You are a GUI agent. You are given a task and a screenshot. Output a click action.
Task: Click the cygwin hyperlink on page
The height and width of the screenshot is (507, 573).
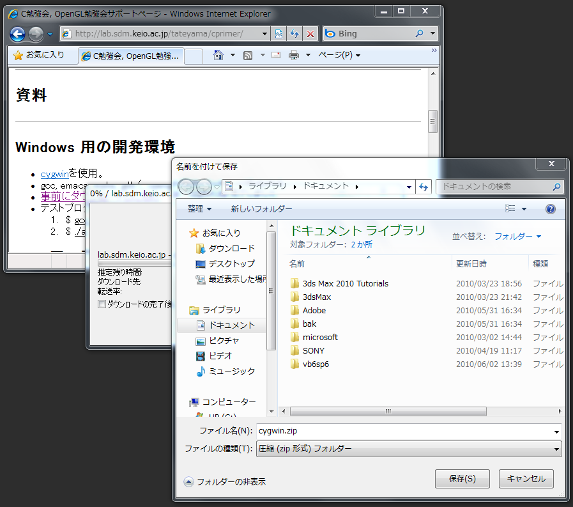click(x=54, y=174)
